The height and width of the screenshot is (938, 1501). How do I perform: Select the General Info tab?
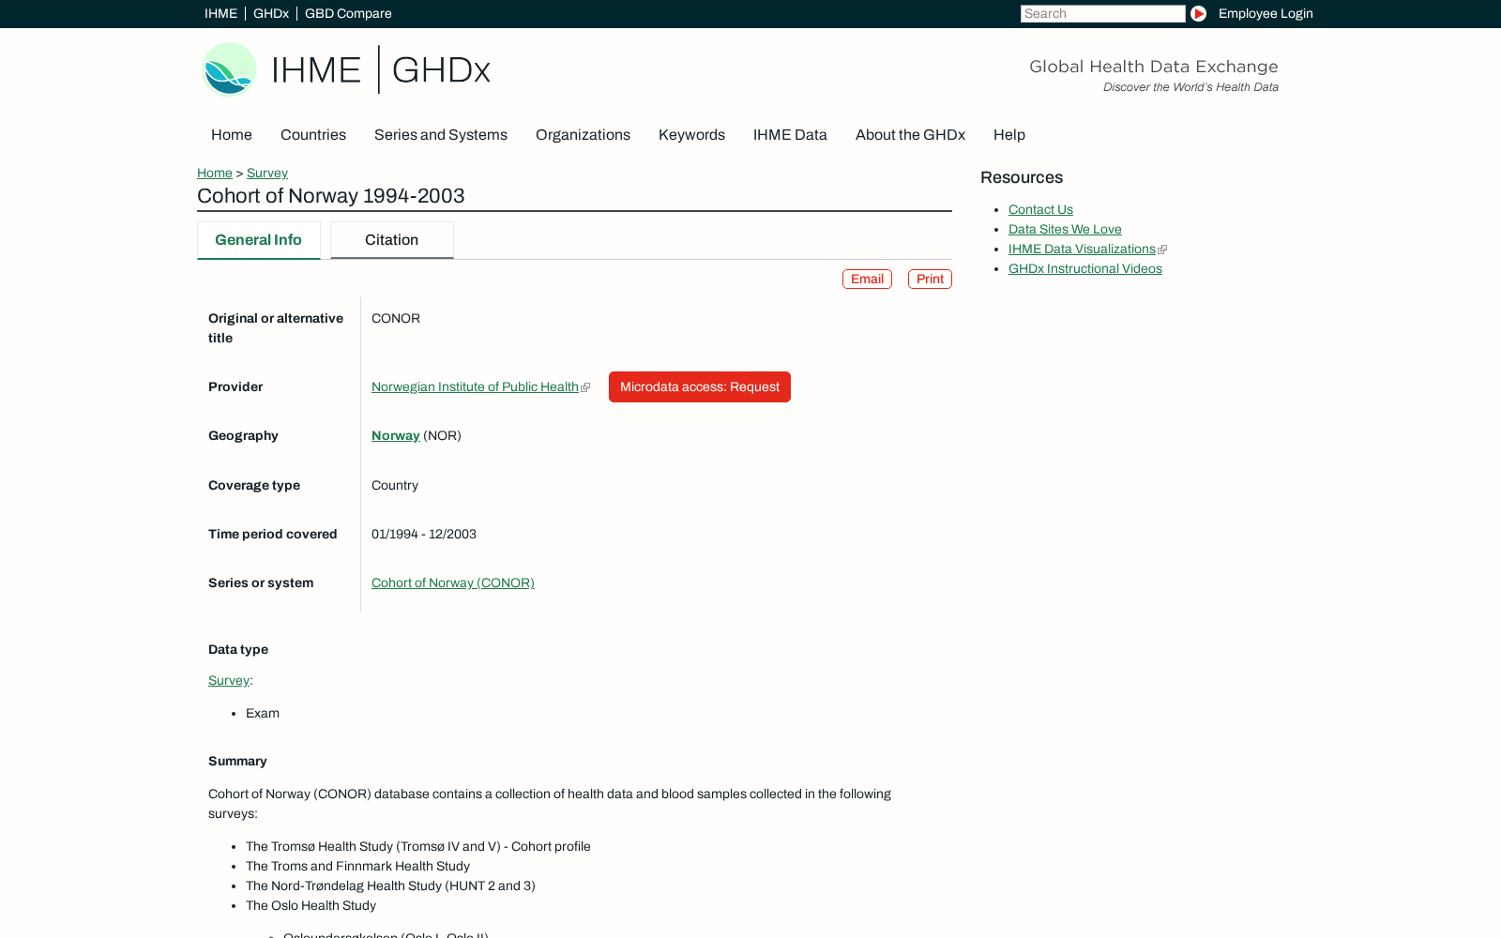pyautogui.click(x=259, y=240)
